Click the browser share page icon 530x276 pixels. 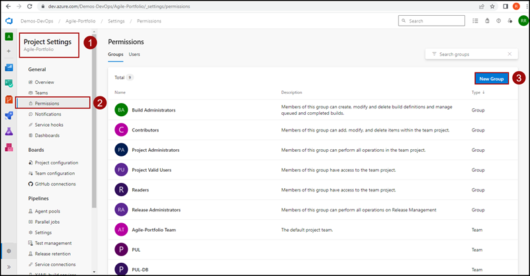point(482,6)
